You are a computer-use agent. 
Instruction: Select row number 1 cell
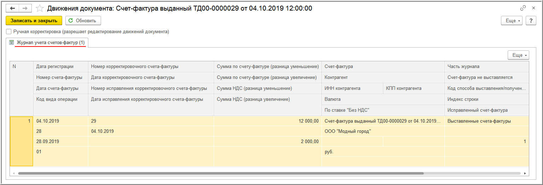tap(22, 121)
